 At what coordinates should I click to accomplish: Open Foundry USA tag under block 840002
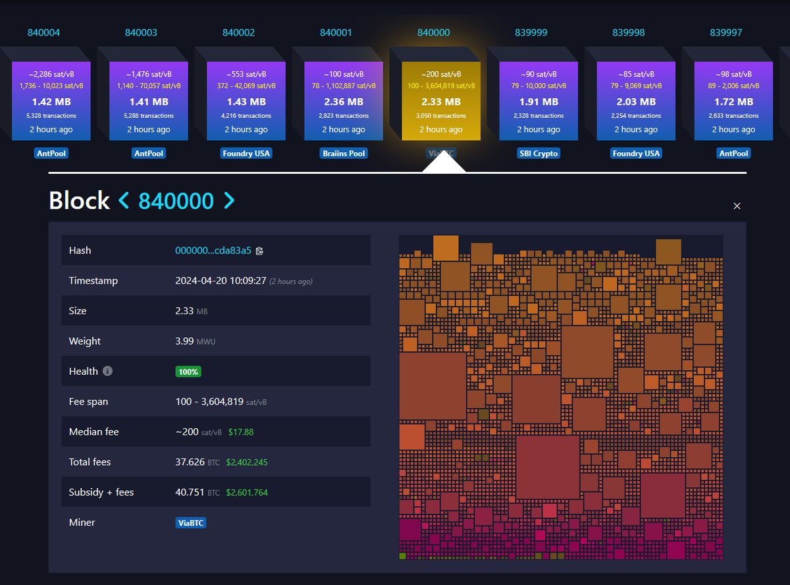(x=246, y=153)
